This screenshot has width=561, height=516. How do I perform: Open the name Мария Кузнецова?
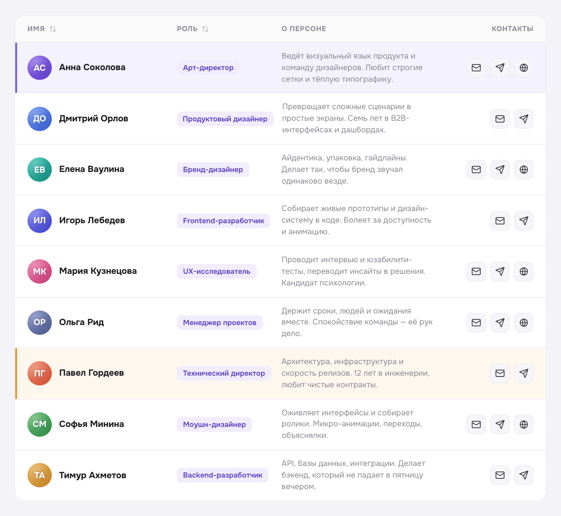coord(98,271)
